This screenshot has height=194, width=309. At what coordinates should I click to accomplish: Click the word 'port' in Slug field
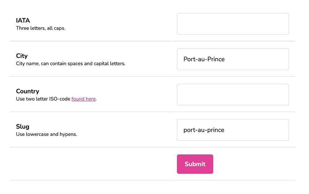[189, 130]
